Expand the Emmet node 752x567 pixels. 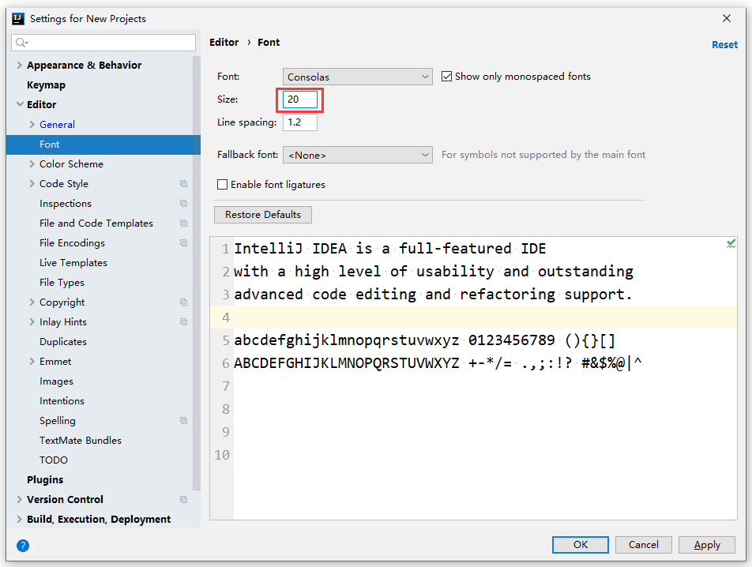coord(32,362)
